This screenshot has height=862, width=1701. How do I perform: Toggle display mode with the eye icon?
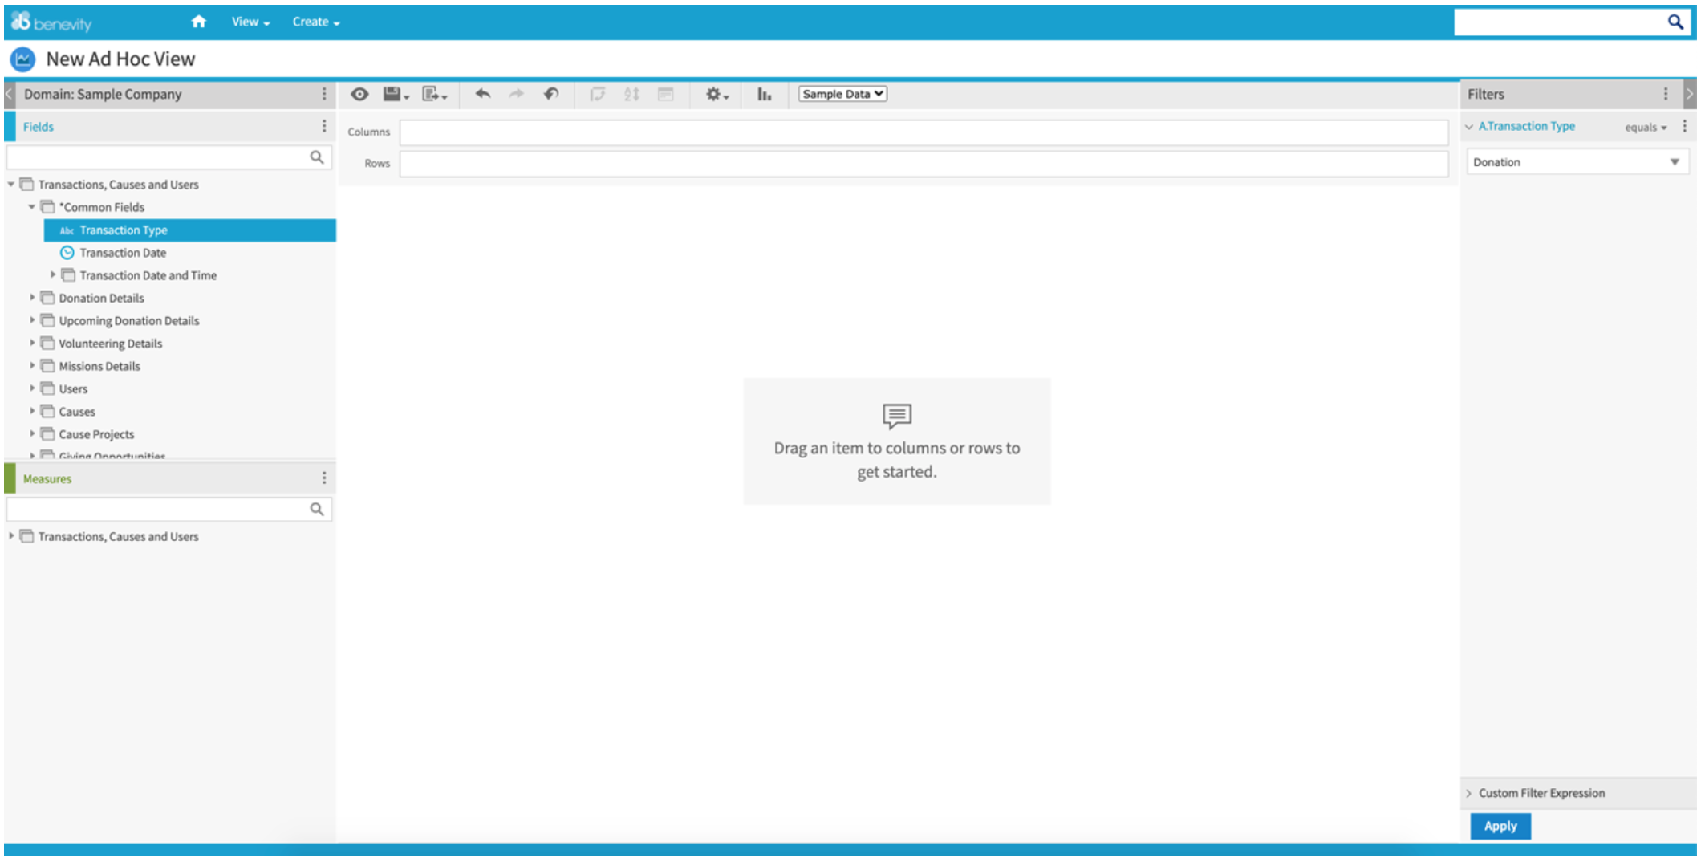(359, 94)
